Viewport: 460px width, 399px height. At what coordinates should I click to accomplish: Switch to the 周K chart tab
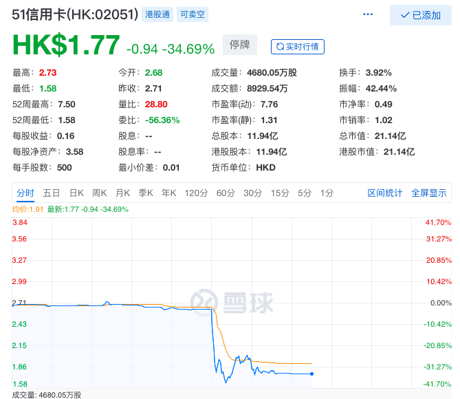[100, 193]
